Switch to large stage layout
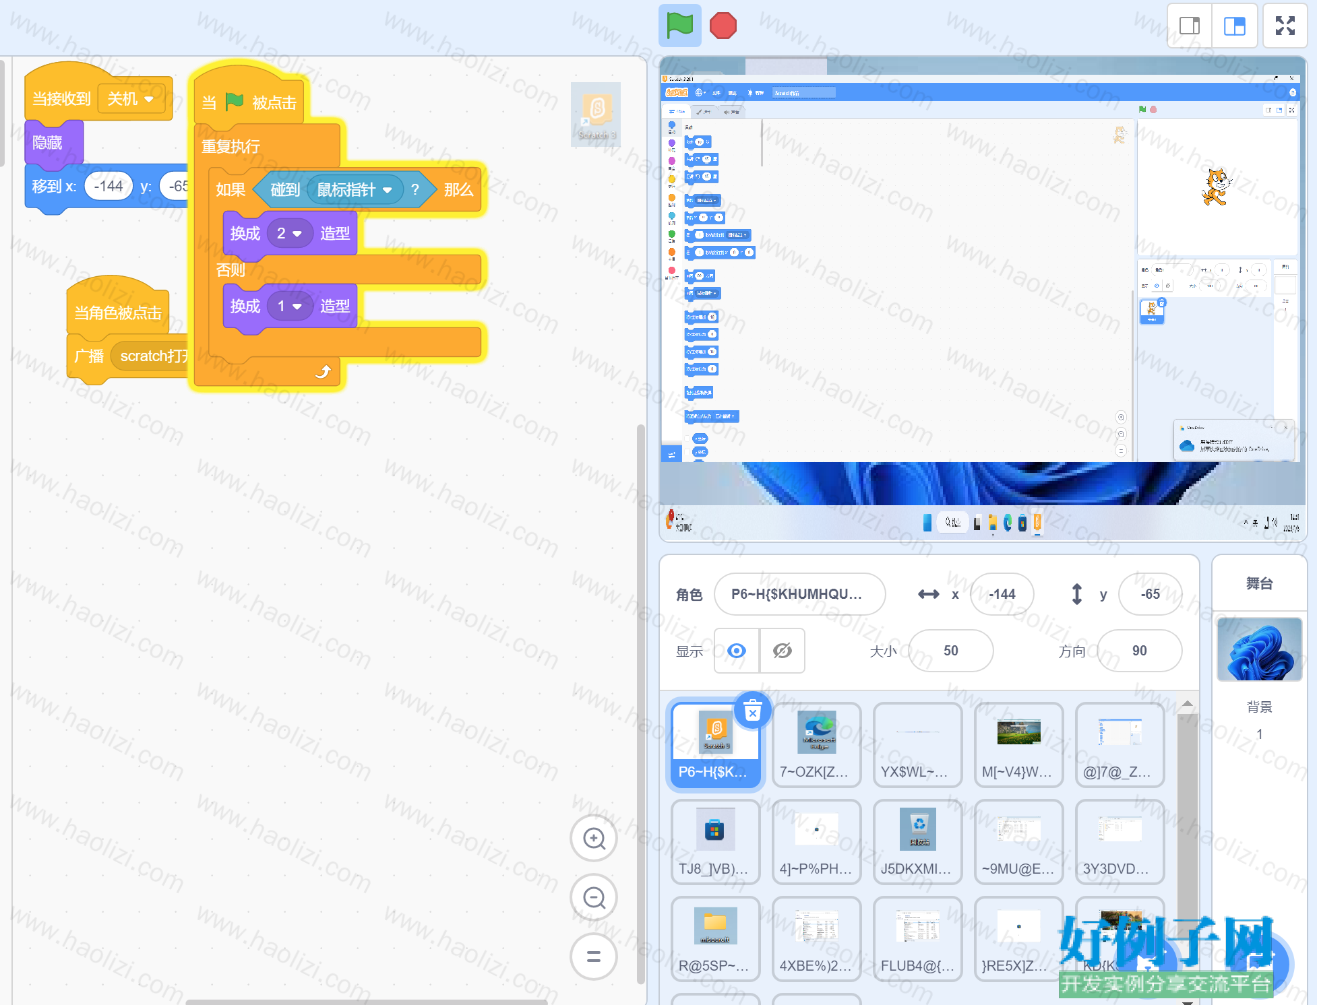 (x=1235, y=26)
